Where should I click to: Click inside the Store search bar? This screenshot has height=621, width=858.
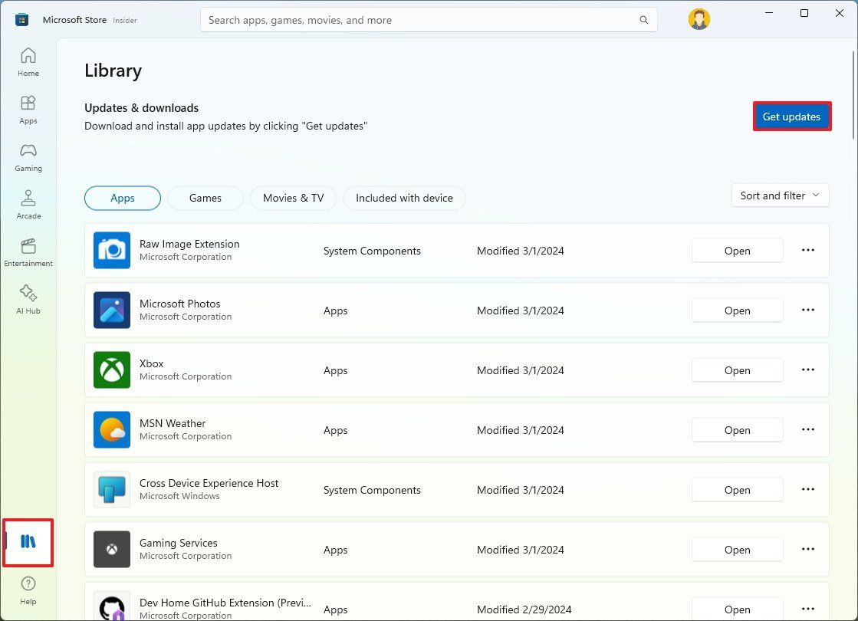(x=428, y=18)
